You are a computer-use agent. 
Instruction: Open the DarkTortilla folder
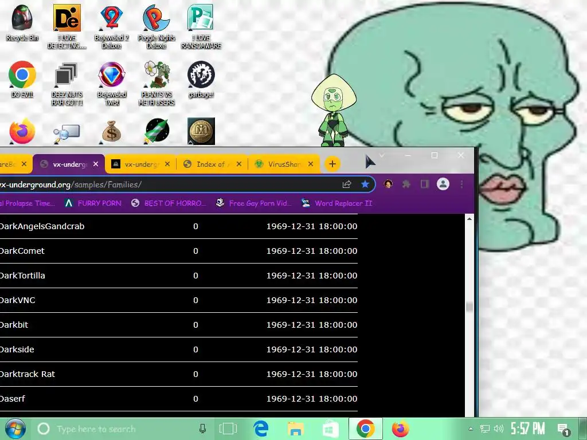tap(22, 276)
